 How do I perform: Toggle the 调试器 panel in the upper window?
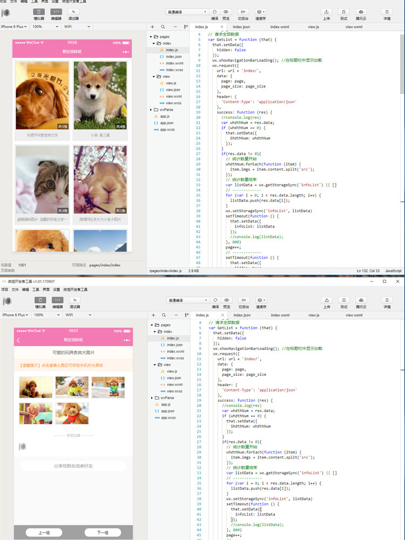(x=73, y=11)
